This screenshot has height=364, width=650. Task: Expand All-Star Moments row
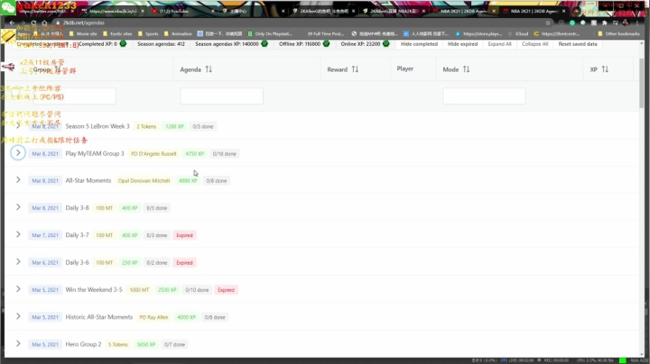coord(18,180)
